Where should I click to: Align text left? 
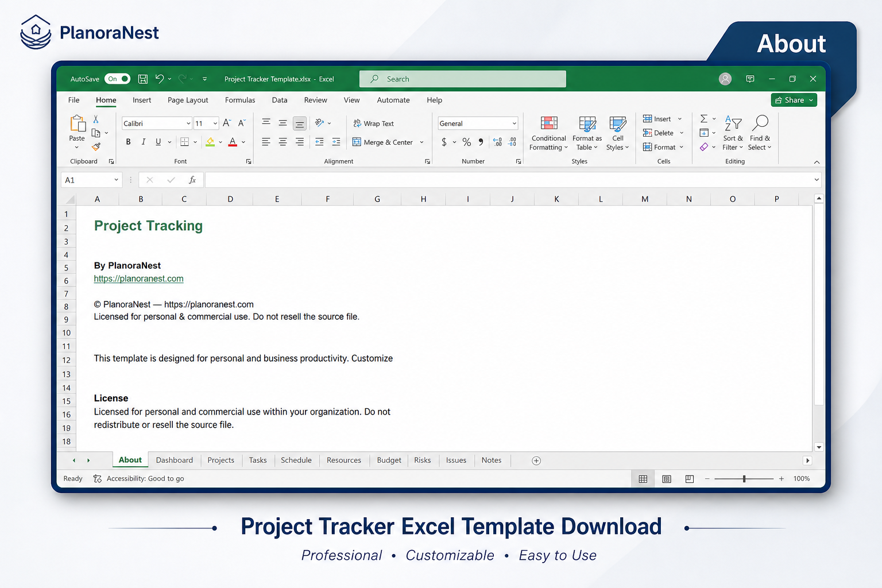click(266, 142)
